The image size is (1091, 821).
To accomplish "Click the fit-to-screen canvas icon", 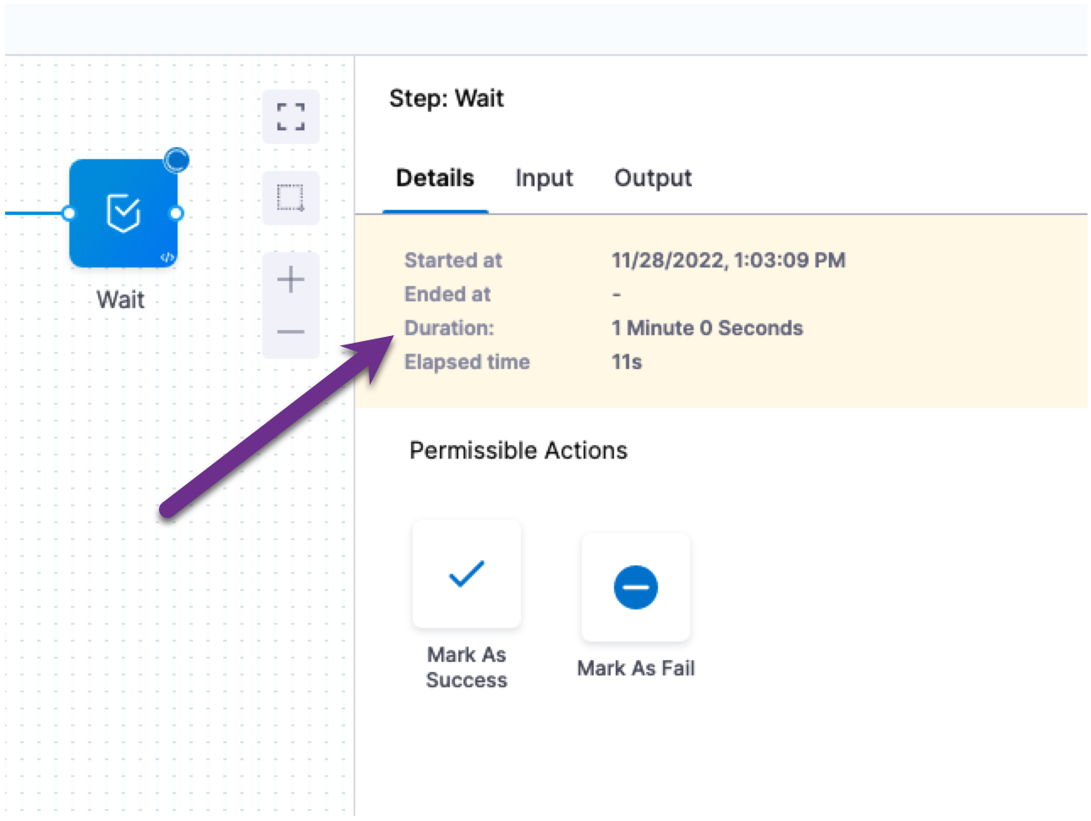I will (291, 117).
